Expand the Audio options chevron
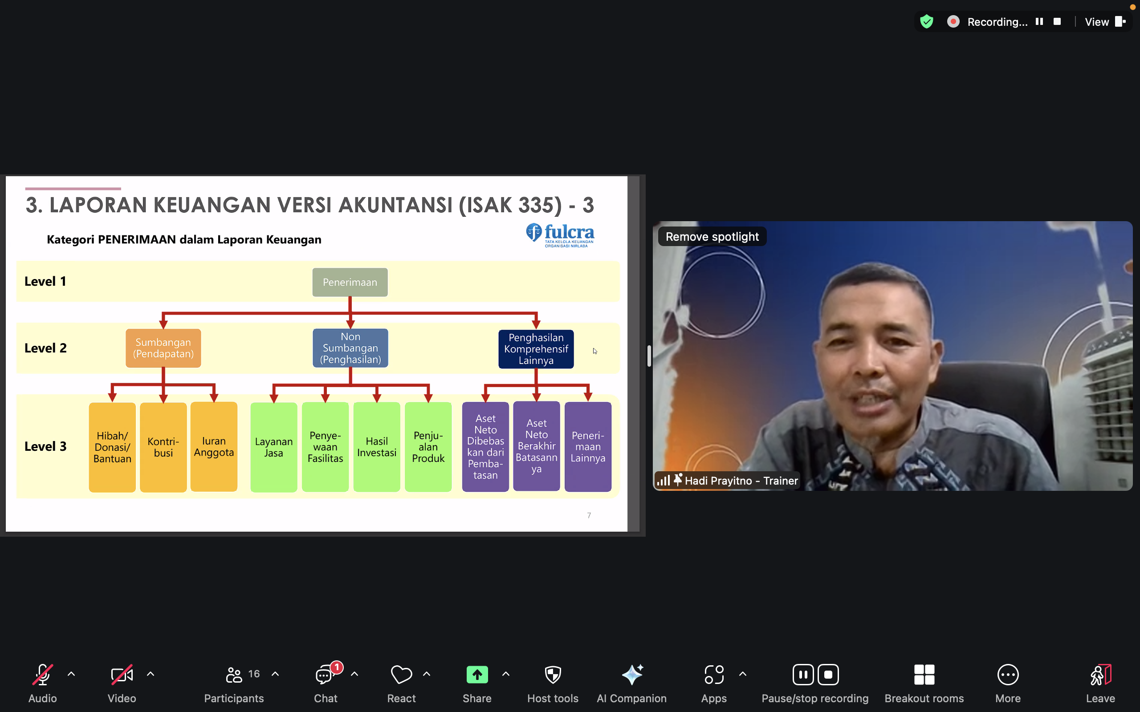The height and width of the screenshot is (712, 1140). (72, 674)
